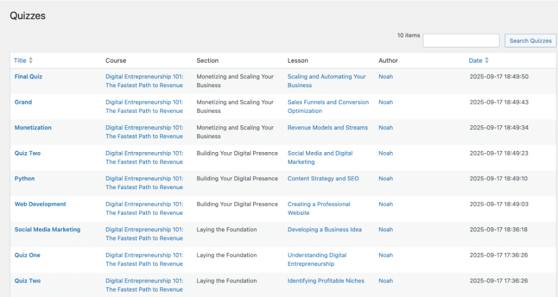558x297 pixels.
Task: Open the Web Development quiz link
Action: pyautogui.click(x=40, y=204)
